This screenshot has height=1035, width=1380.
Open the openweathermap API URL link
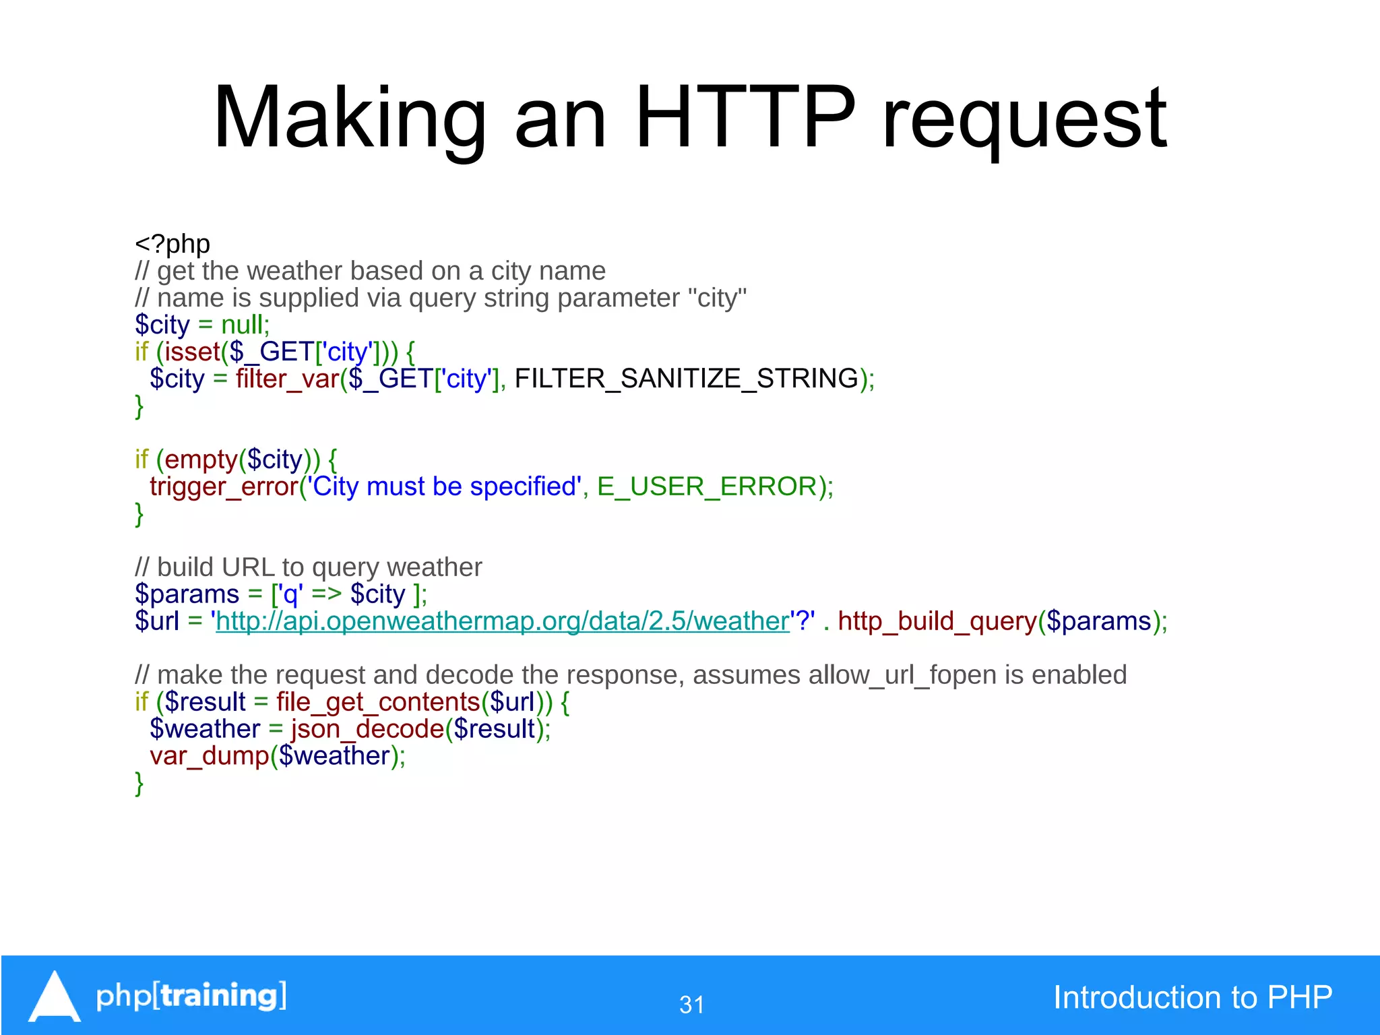502,621
